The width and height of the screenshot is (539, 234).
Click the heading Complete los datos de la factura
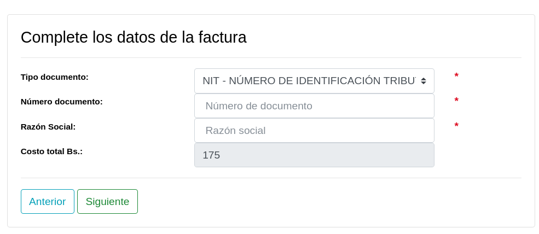point(134,37)
